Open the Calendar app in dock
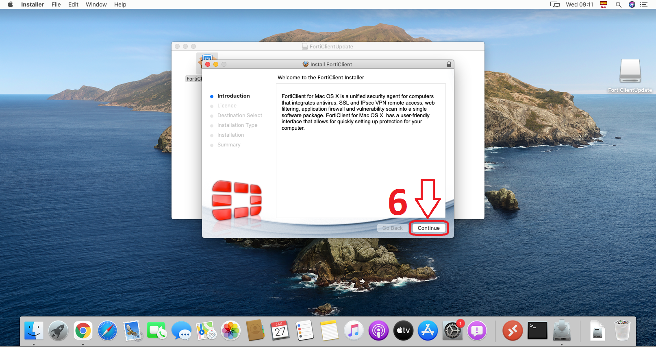 [x=280, y=331]
